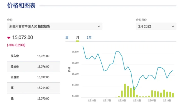The image size is (183, 103).
Task: Click the 14,500 y-axis label
Action: [75, 96]
